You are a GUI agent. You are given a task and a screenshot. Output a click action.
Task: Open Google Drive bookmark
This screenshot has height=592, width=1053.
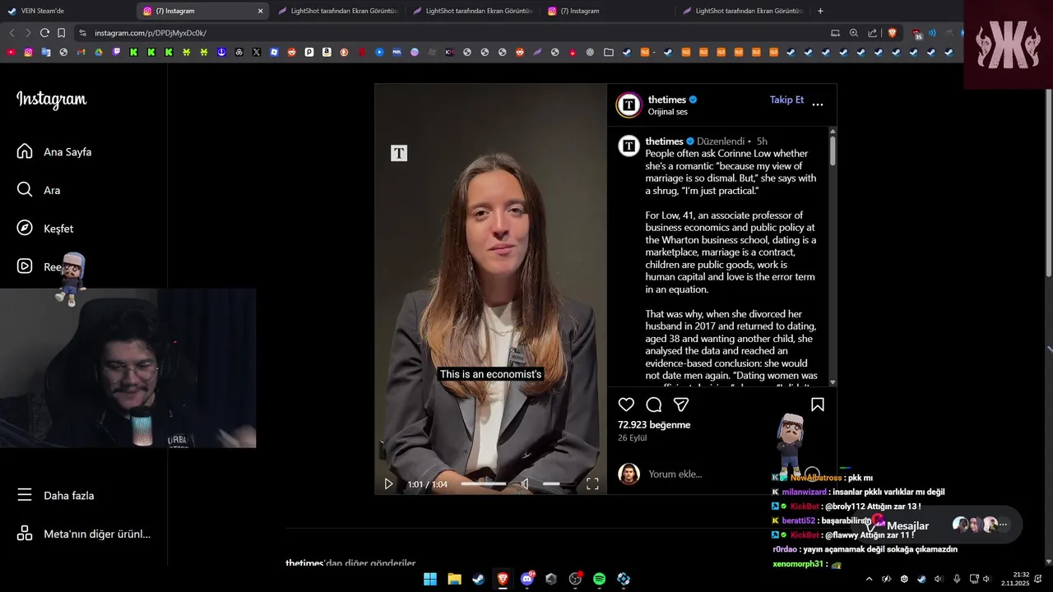99,52
